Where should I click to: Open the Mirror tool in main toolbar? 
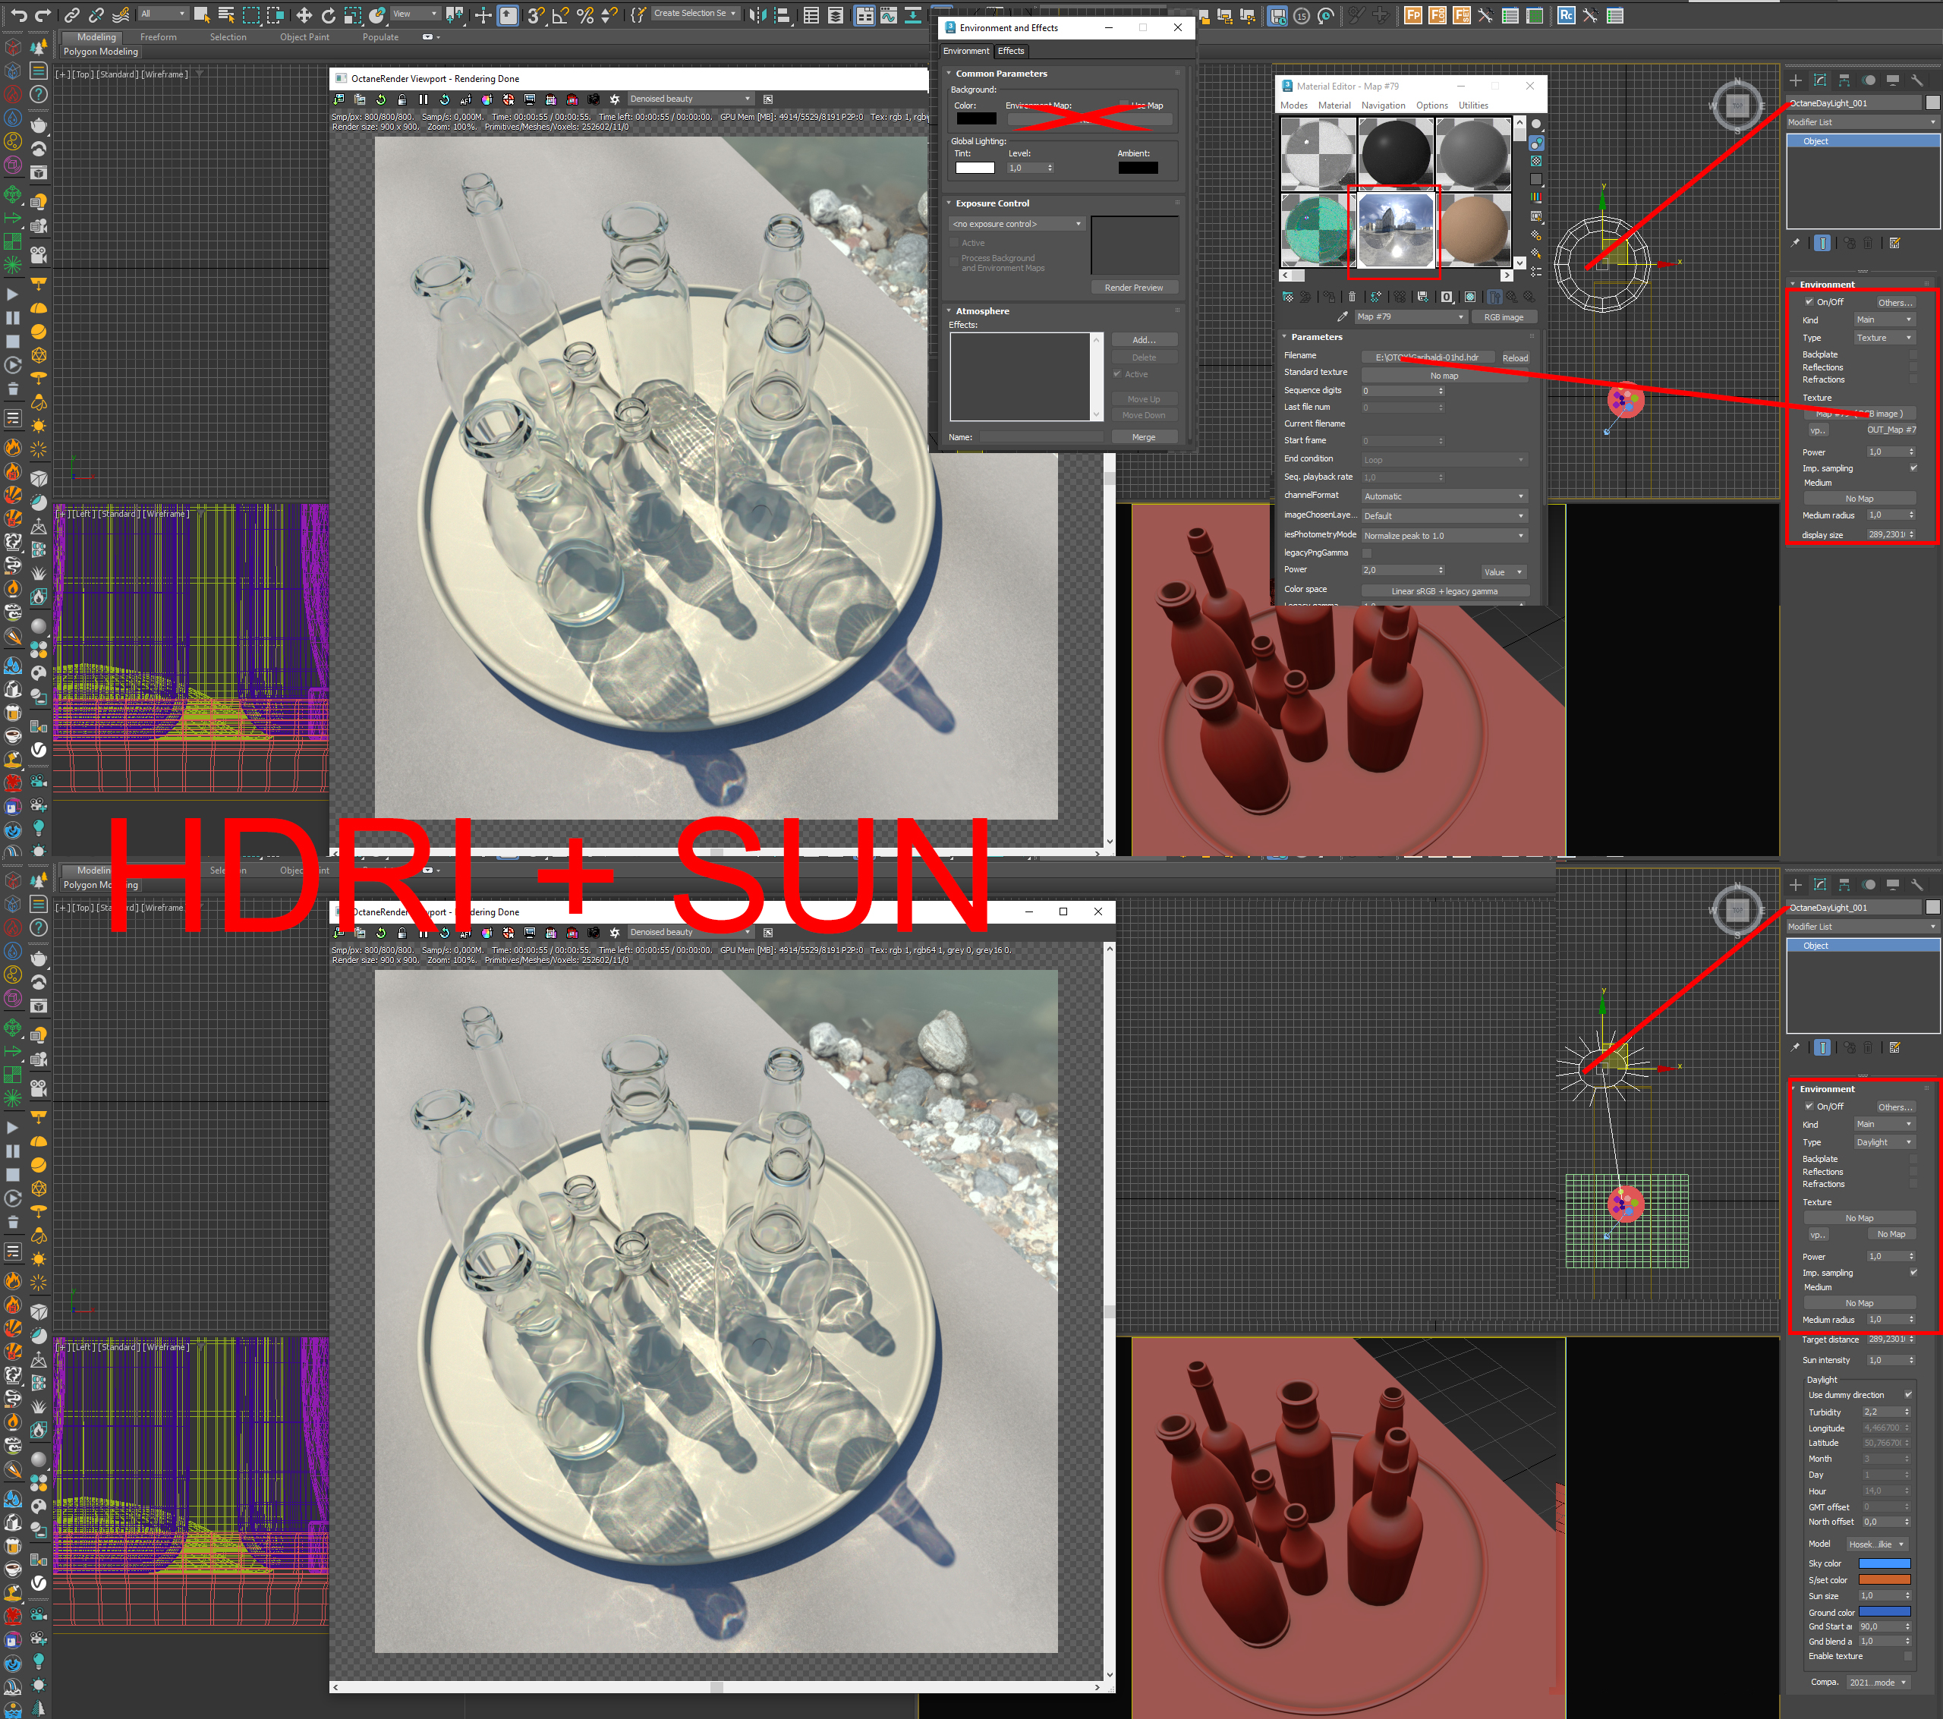(x=757, y=14)
